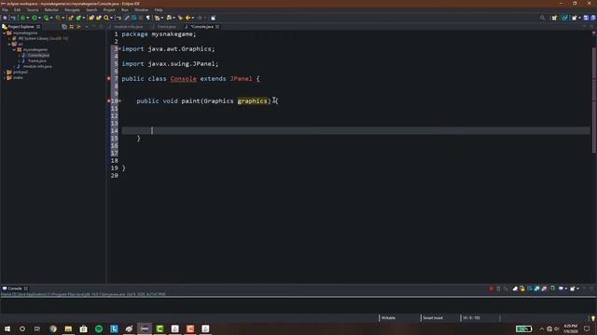Select the Console view tab at bottom
This screenshot has height=335, width=597.
tap(15, 288)
